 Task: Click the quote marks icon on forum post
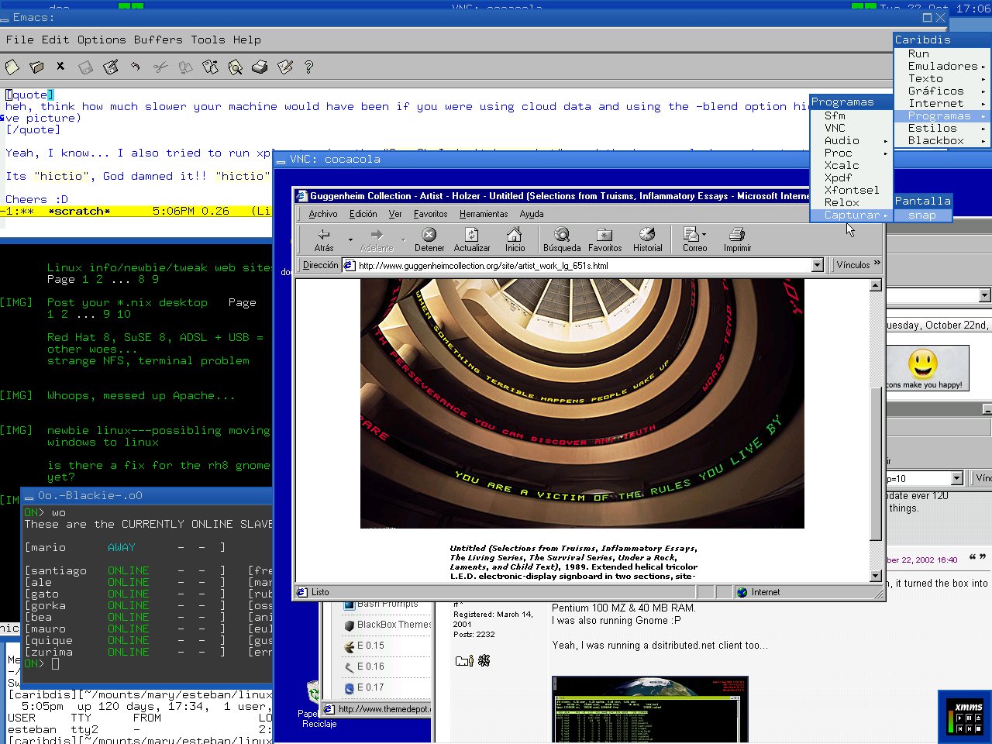(x=977, y=558)
